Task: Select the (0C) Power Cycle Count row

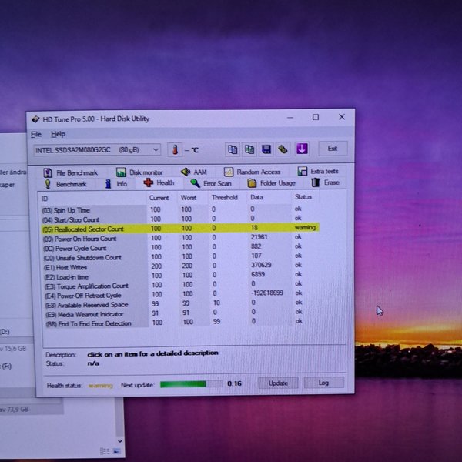Action: (x=179, y=247)
